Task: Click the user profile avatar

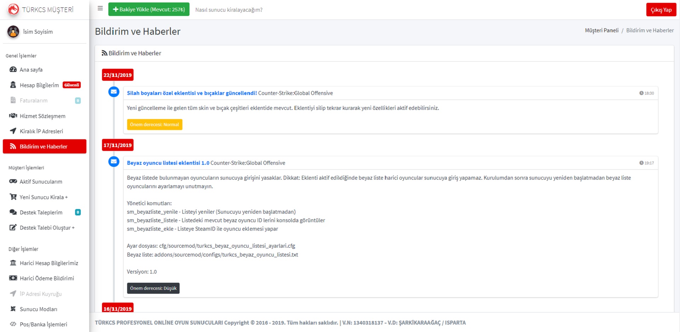Action: [x=13, y=32]
